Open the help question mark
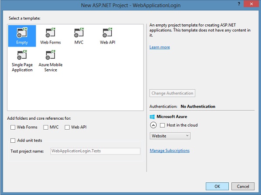The height and width of the screenshot is (195, 261). [x=239, y=4]
